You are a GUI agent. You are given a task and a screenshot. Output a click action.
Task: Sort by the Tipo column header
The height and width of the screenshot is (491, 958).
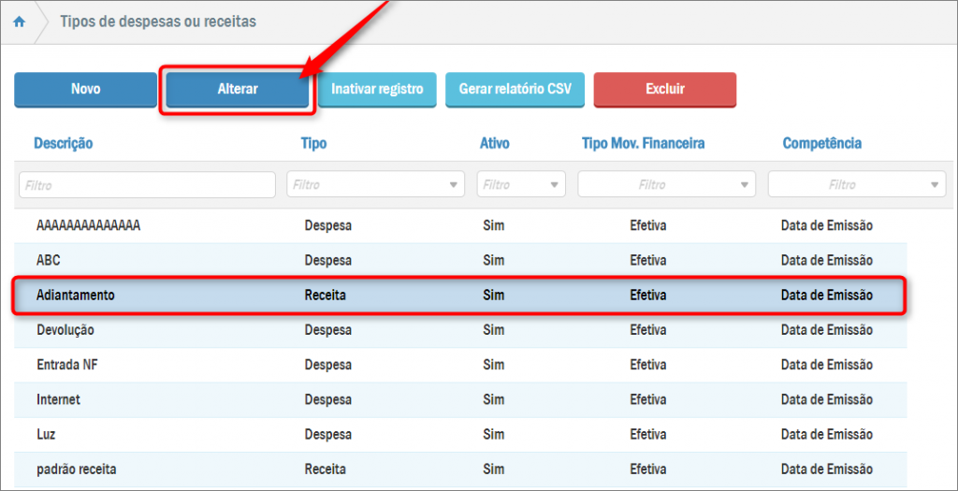coord(313,144)
